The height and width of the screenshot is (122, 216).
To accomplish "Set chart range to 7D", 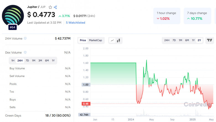I will (x=174, y=40).
